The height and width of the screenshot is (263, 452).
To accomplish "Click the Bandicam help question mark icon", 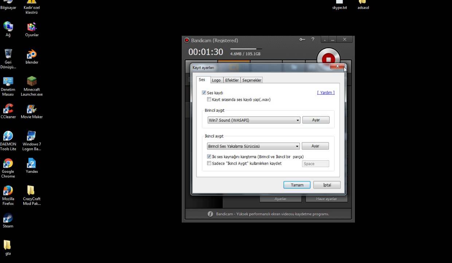I will coord(313,39).
